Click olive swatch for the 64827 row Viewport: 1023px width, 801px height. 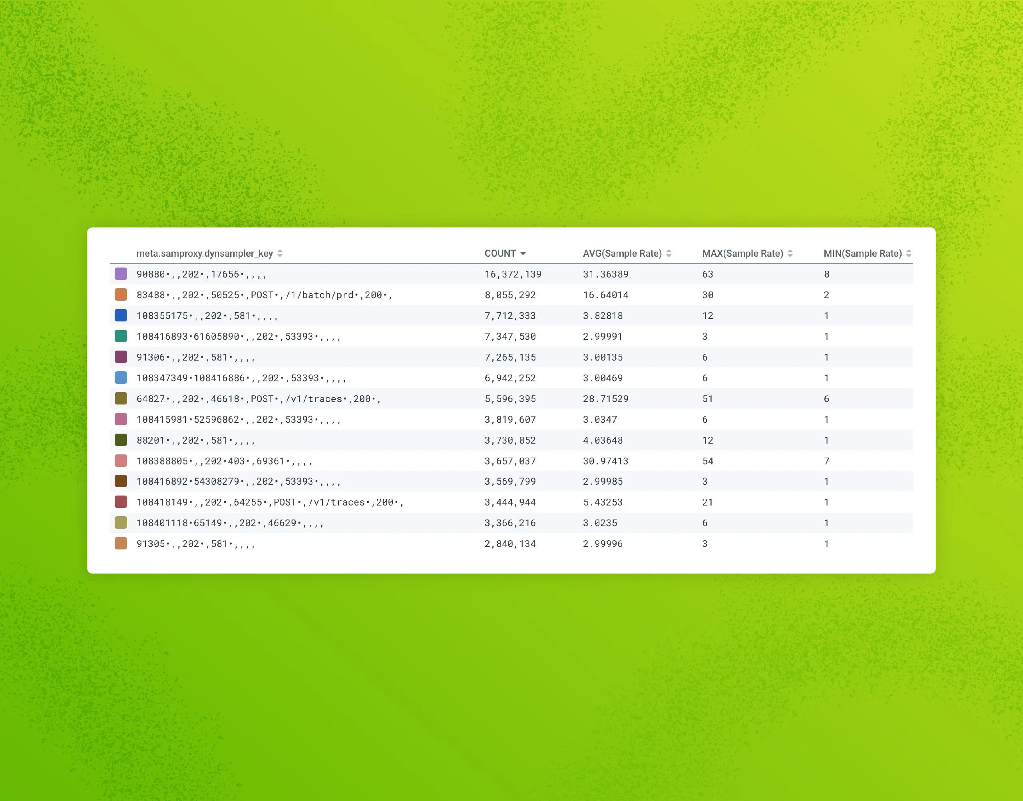coord(121,398)
